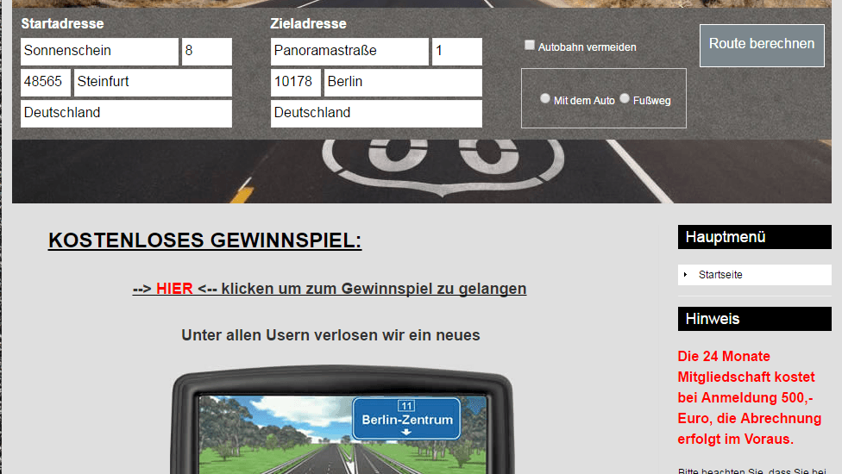Click the start street field containing Sonnenschein

point(99,52)
